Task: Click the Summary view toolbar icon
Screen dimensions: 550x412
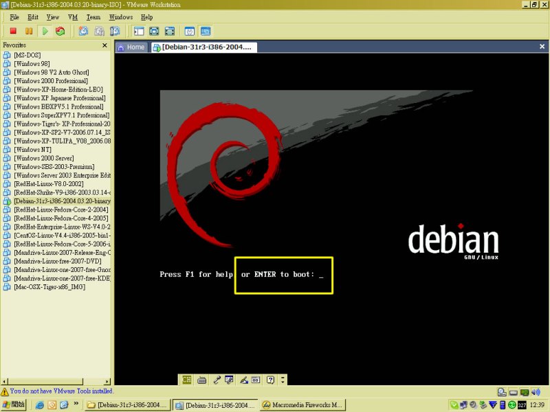Action: click(x=190, y=31)
